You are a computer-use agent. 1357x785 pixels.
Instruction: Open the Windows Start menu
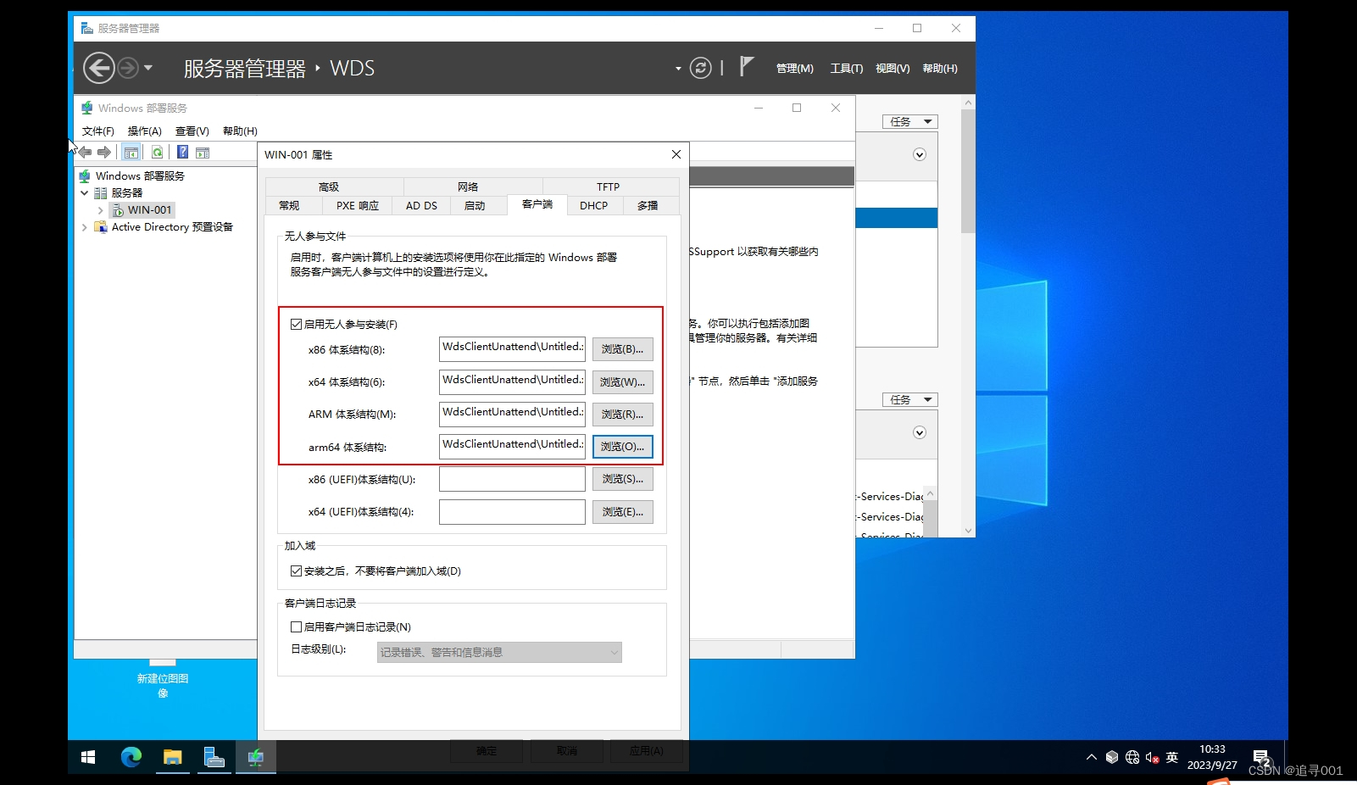88,757
